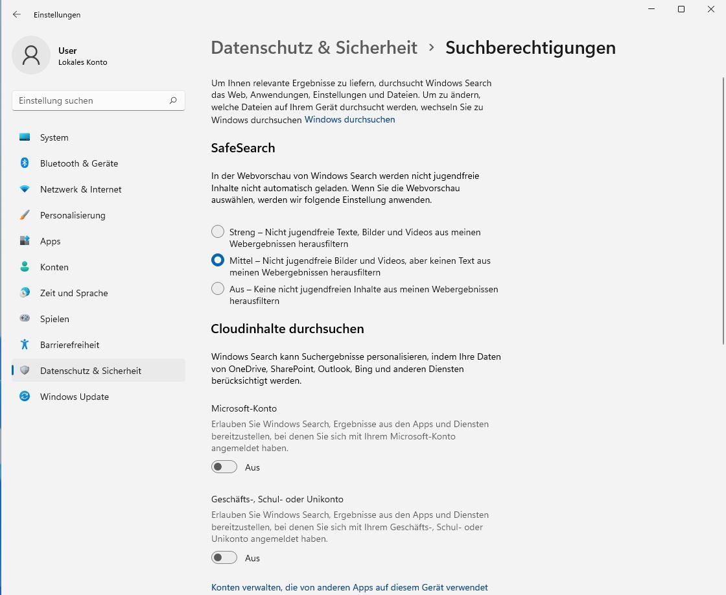This screenshot has width=726, height=595.
Task: Click the Apps icon in sidebar
Action: pyautogui.click(x=25, y=241)
